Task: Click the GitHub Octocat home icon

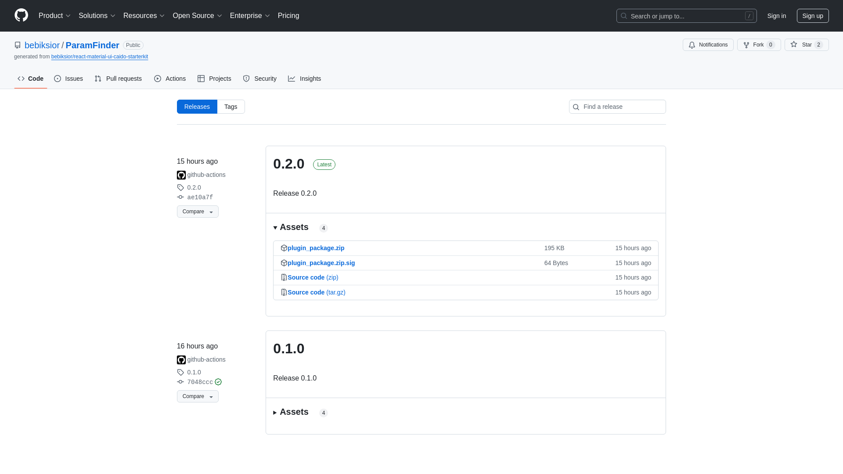Action: tap(21, 16)
